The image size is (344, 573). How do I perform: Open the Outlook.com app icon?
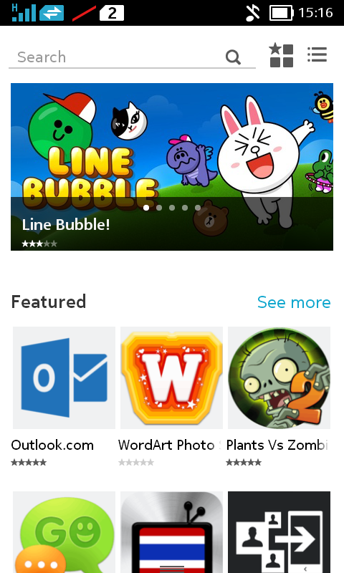64,378
